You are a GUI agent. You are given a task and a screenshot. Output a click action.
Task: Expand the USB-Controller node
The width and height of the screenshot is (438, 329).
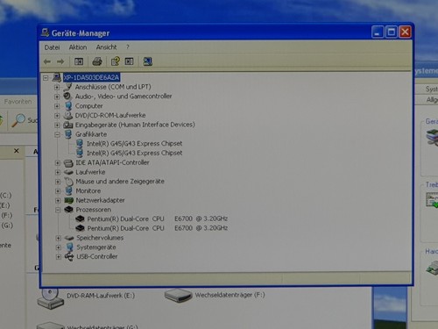59,257
